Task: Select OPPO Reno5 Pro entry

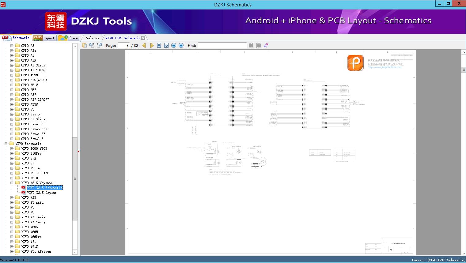Action: (x=34, y=129)
